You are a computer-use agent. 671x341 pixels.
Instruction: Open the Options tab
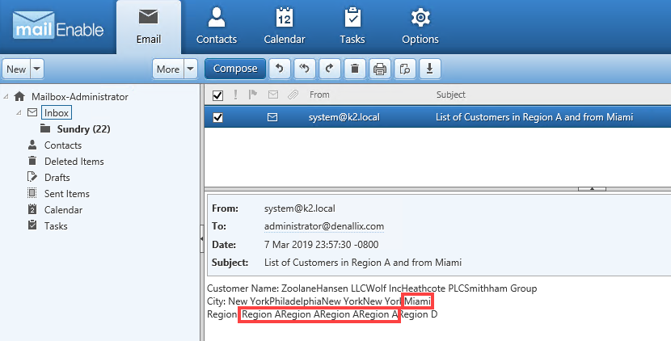click(420, 27)
